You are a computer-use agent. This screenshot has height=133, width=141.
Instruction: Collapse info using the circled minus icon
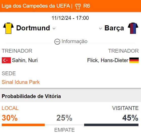point(57,42)
